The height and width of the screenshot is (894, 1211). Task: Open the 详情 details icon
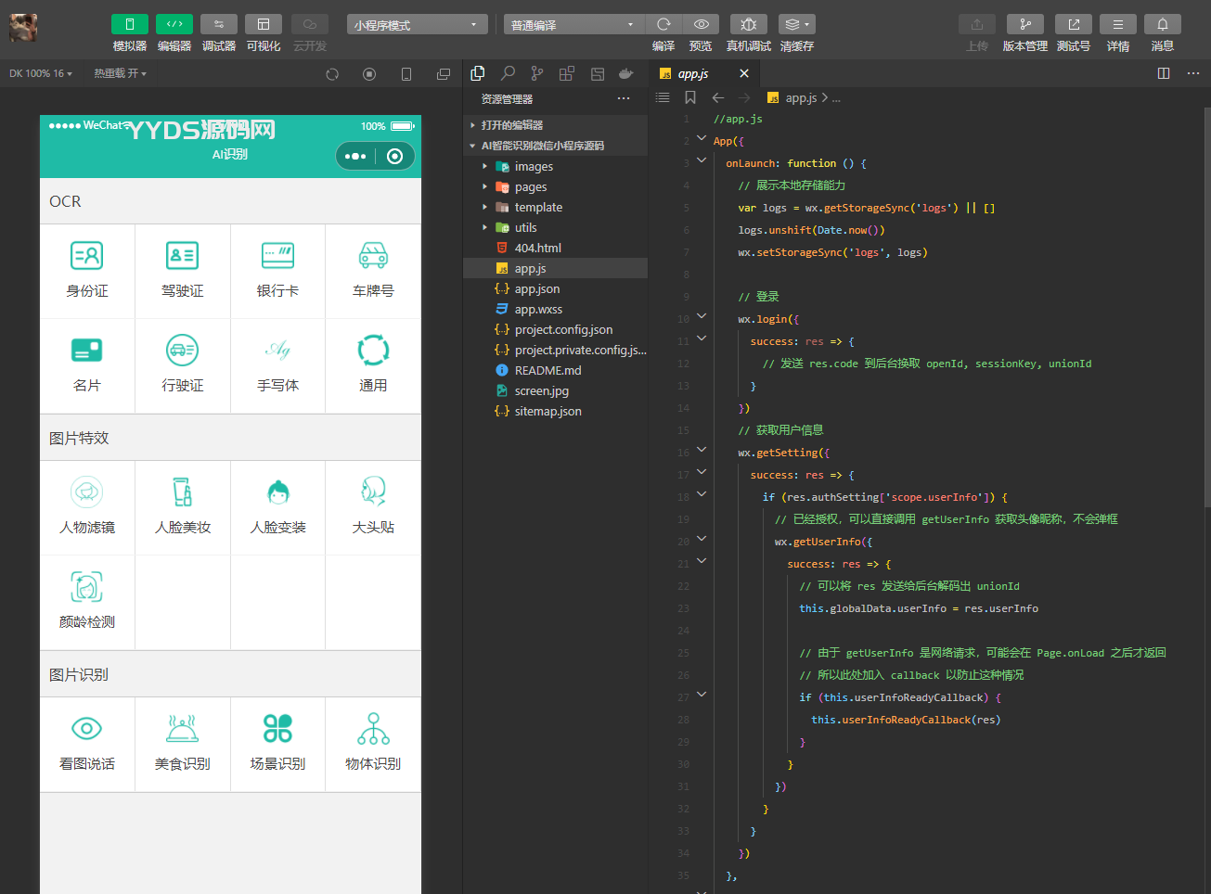pos(1117,24)
